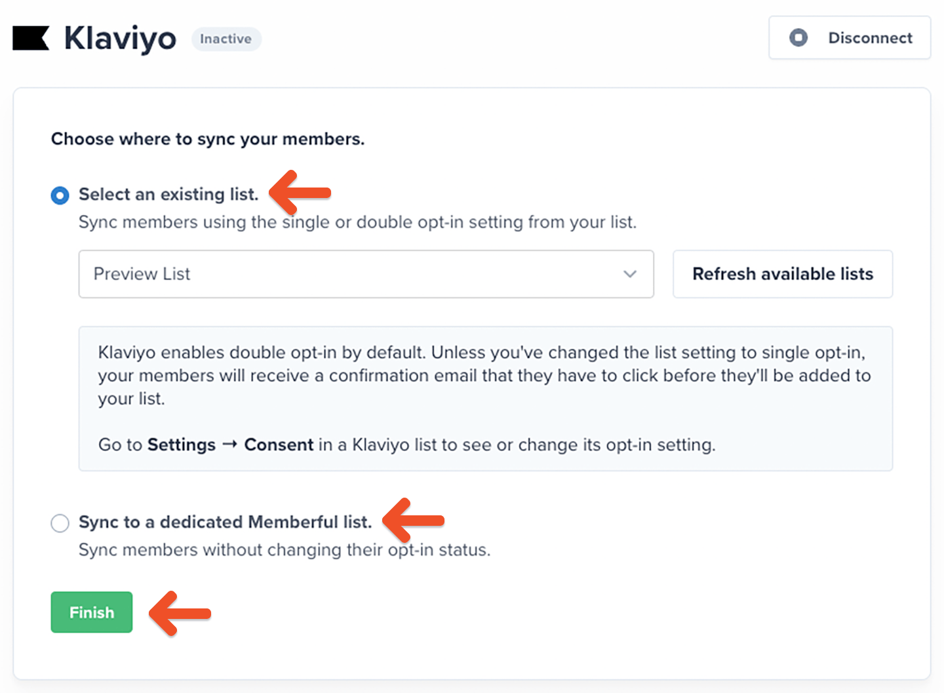Image resolution: width=944 pixels, height=693 pixels.
Task: Expand the list selector using its chevron
Action: coord(630,274)
